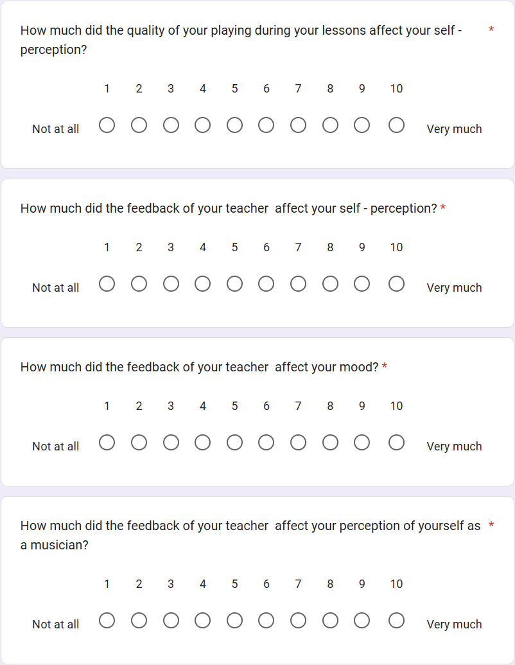Select 1 for teacher feedback self-perception
This screenshot has height=665, width=515.
pos(107,283)
